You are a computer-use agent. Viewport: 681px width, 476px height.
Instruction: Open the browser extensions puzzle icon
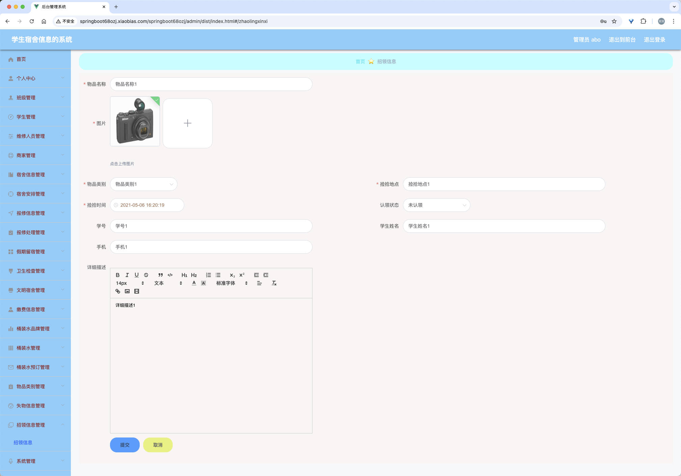[644, 21]
